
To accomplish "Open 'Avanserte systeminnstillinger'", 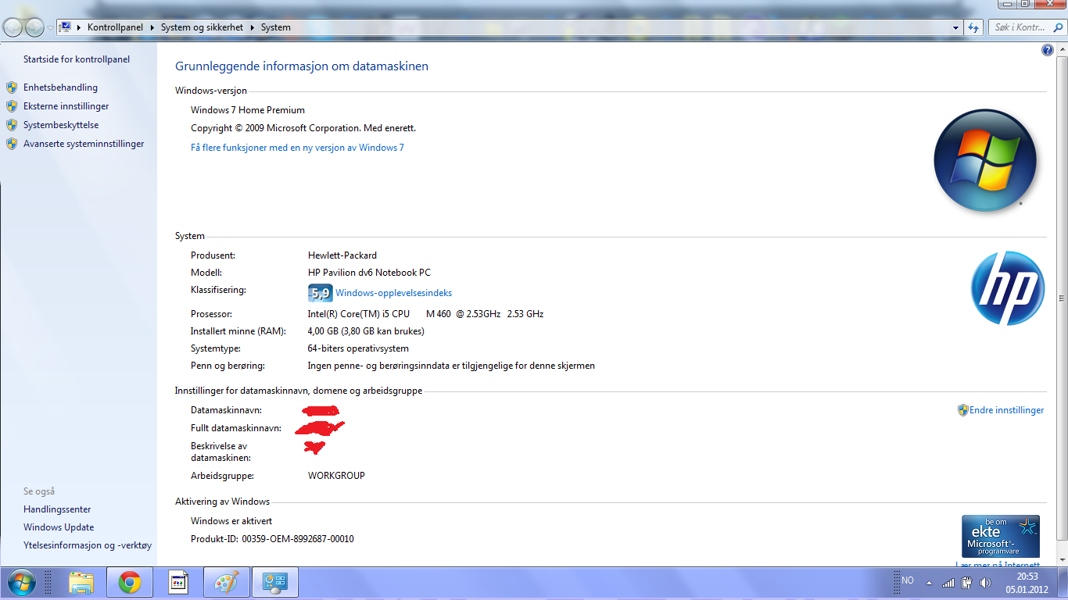I will 84,144.
